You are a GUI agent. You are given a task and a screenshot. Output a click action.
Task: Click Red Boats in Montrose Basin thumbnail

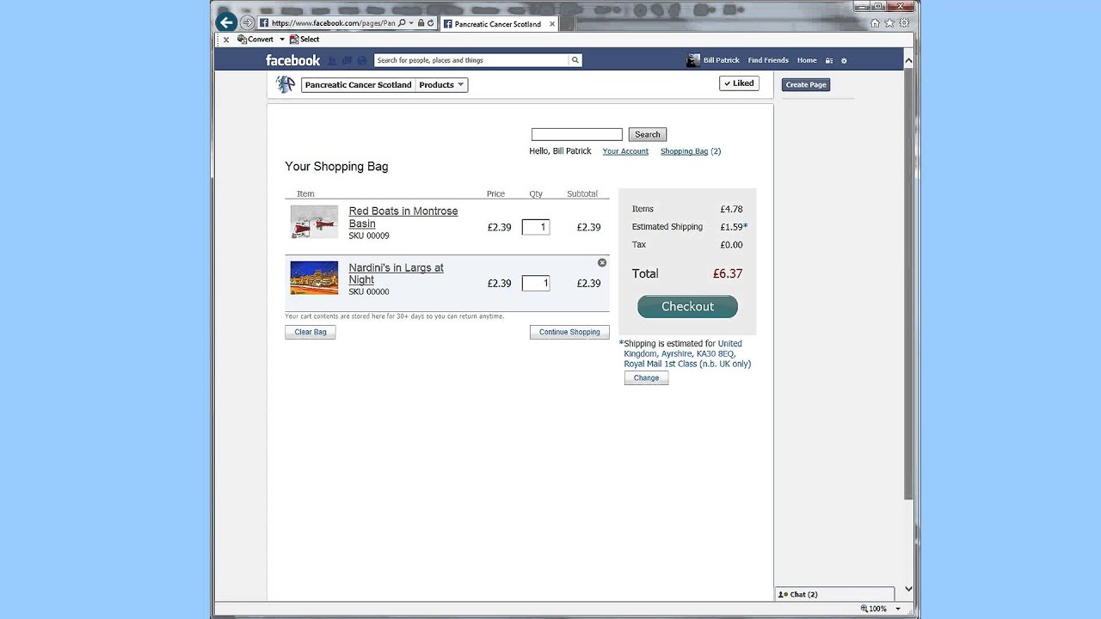(314, 222)
